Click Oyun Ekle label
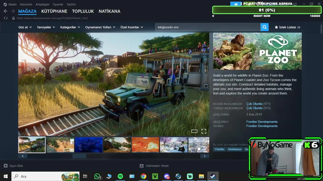 coord(16,166)
